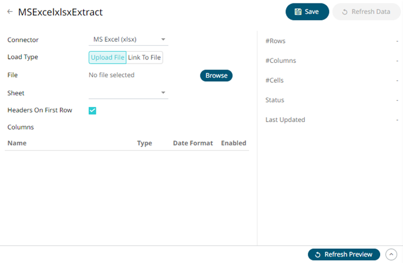Click the No file selected field
This screenshot has height=263, width=403.
coord(112,75)
